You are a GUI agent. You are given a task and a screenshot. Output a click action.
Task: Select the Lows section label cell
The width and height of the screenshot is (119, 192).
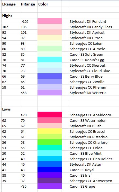pos(11,109)
